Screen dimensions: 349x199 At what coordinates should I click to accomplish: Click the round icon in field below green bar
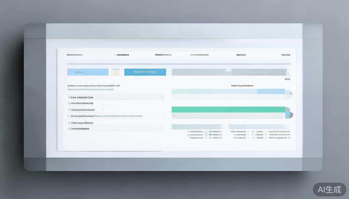[x=174, y=116]
